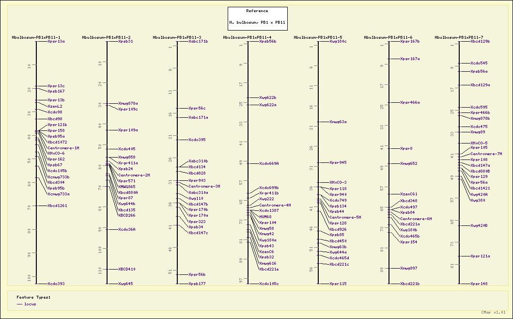513x319 pixels.
Task: Select the Xpsr945 locus on map 5
Action: coord(338,162)
